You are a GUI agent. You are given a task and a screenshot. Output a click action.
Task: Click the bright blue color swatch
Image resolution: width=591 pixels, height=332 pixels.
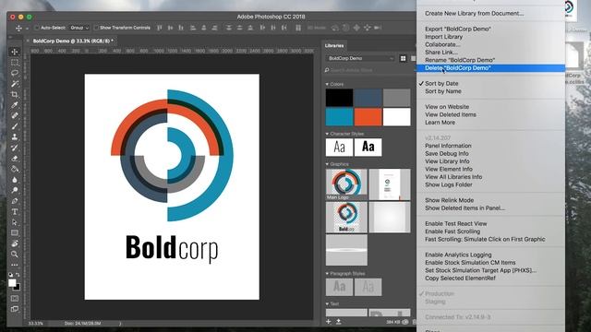339,117
